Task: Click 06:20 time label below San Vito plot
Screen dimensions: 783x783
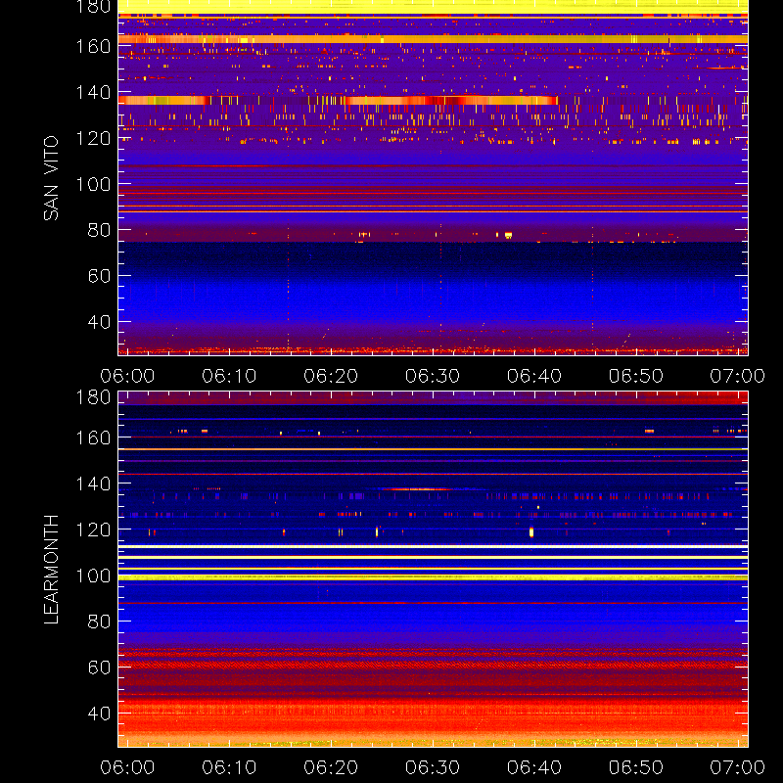Action: coord(331,376)
